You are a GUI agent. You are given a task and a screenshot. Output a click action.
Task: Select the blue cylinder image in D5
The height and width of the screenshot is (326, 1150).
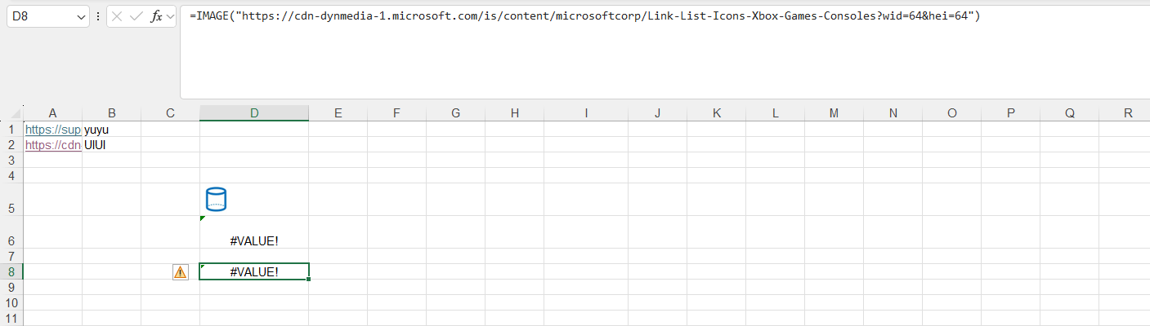coord(216,200)
